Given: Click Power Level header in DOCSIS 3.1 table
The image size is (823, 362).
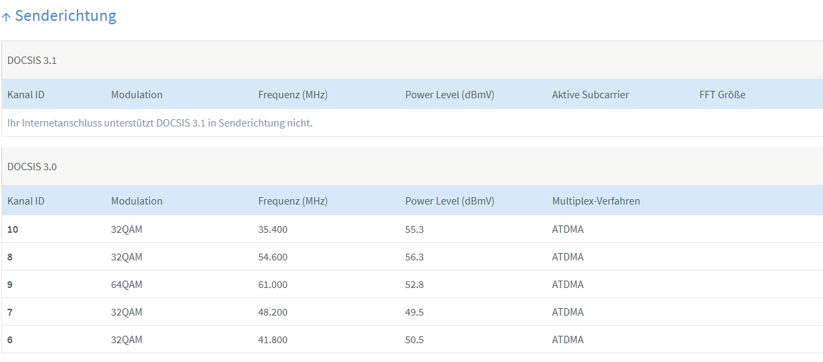Looking at the screenshot, I should 449,95.
